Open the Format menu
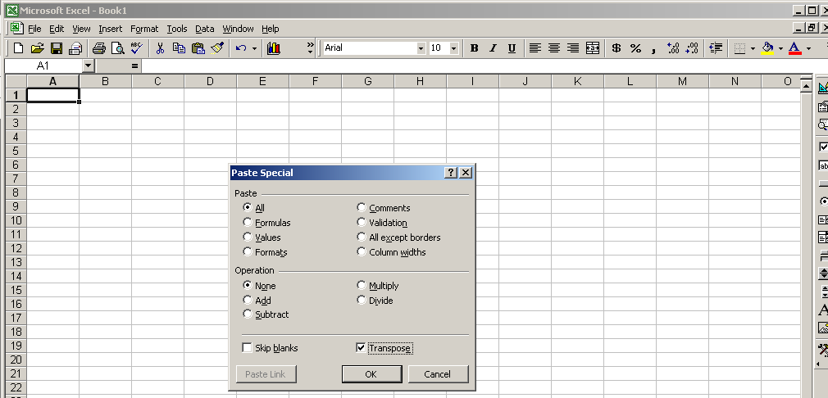 pyautogui.click(x=144, y=29)
